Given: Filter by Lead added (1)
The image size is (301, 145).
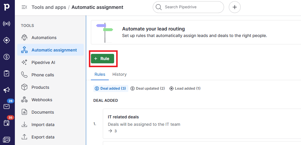Looking at the screenshot, I should tap(185, 88).
